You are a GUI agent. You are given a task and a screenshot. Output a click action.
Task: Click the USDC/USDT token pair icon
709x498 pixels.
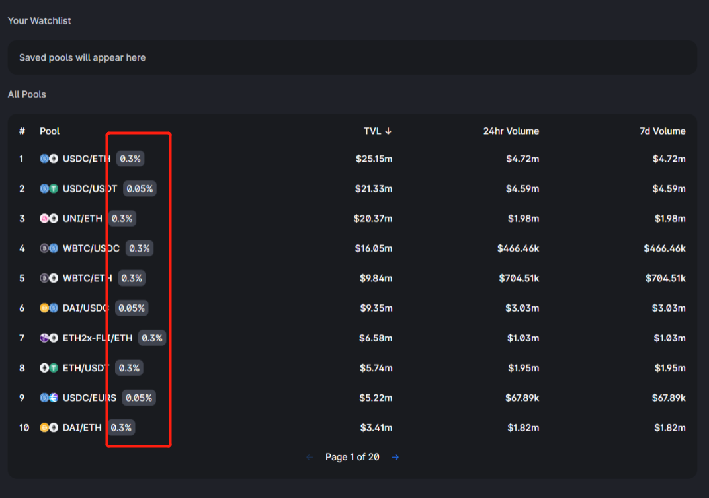49,188
